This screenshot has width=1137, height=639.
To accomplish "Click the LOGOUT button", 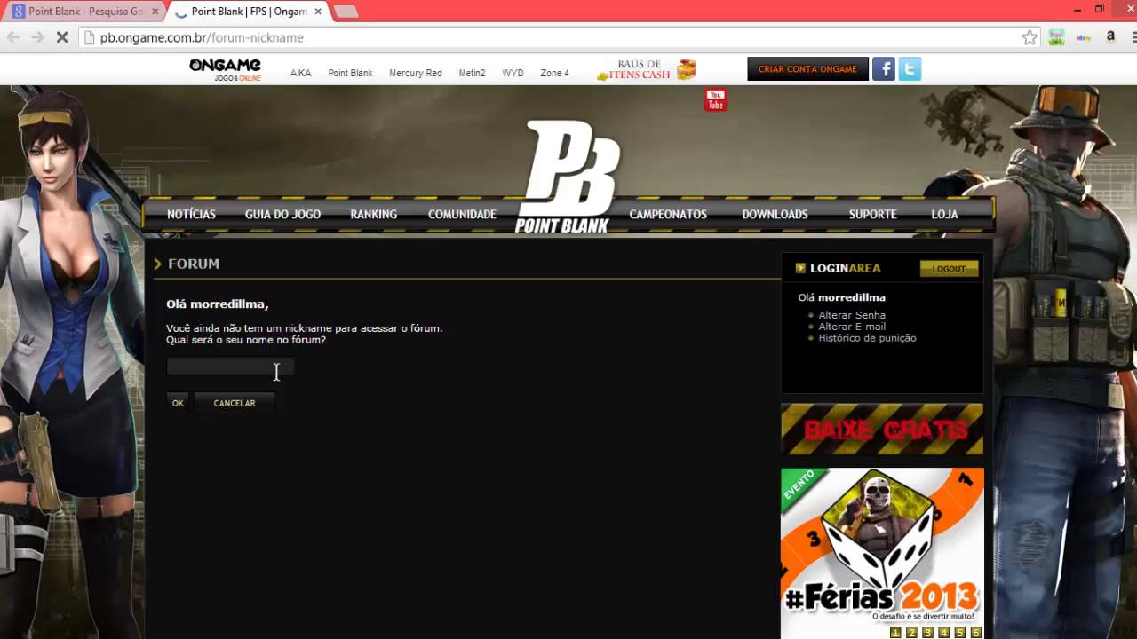I will point(949,269).
